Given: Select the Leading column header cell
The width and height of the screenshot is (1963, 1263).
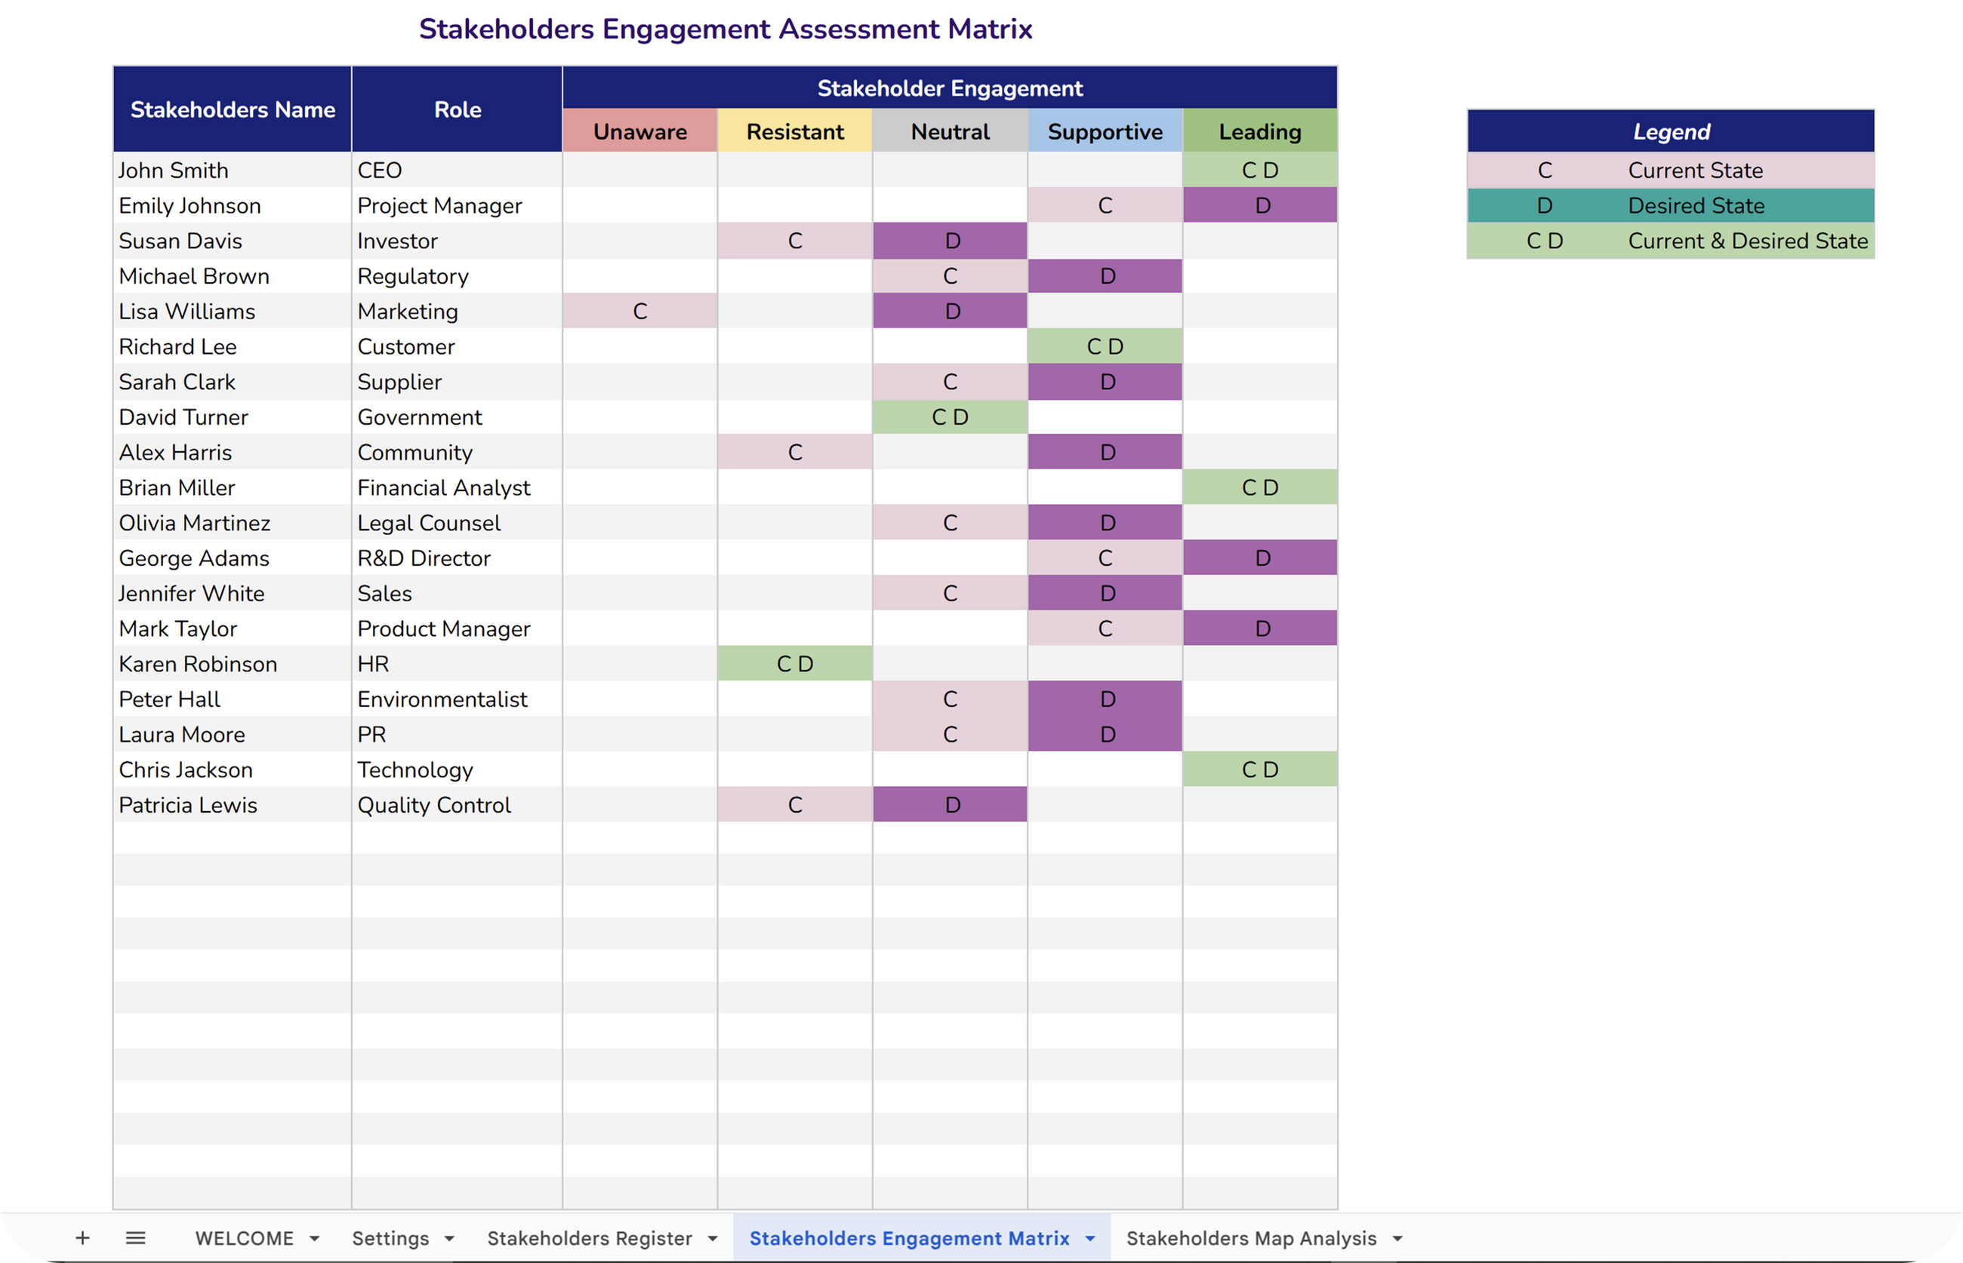Looking at the screenshot, I should pos(1259,131).
